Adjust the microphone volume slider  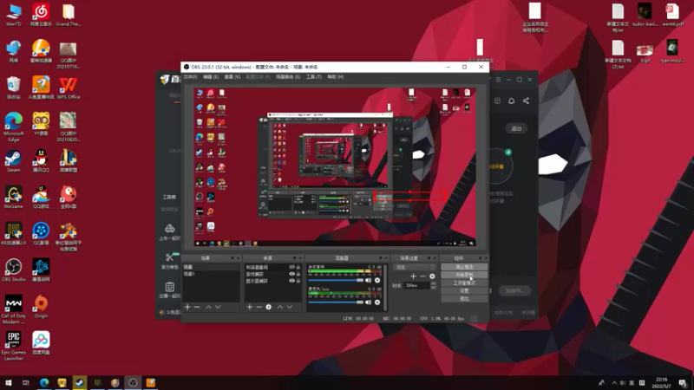336,302
